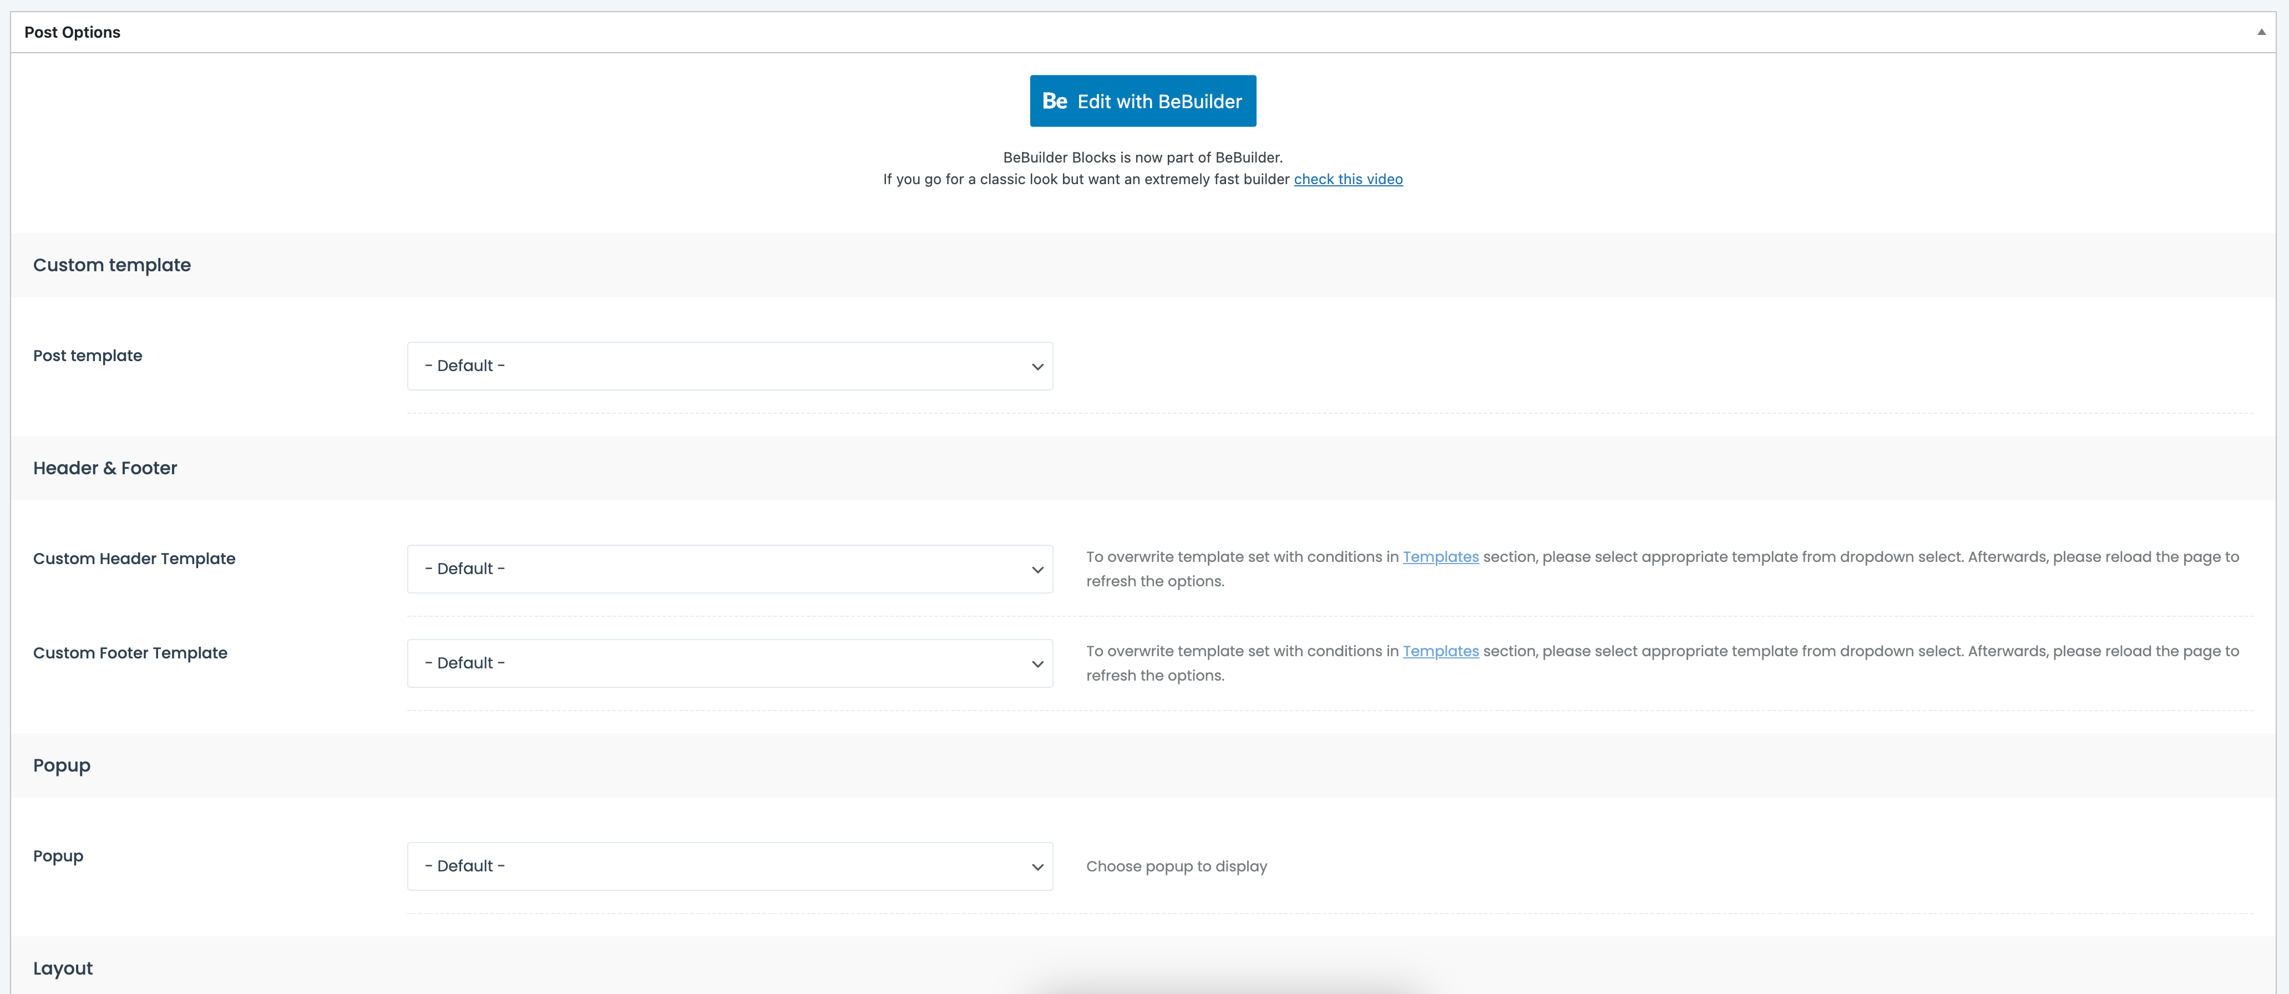Screen dimensions: 2289x994
Task: Click the Layout section heading
Action: (62, 968)
